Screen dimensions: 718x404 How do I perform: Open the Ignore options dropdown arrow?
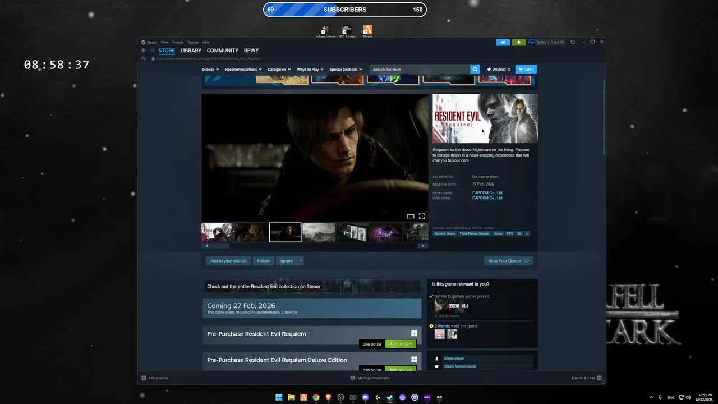click(x=301, y=261)
